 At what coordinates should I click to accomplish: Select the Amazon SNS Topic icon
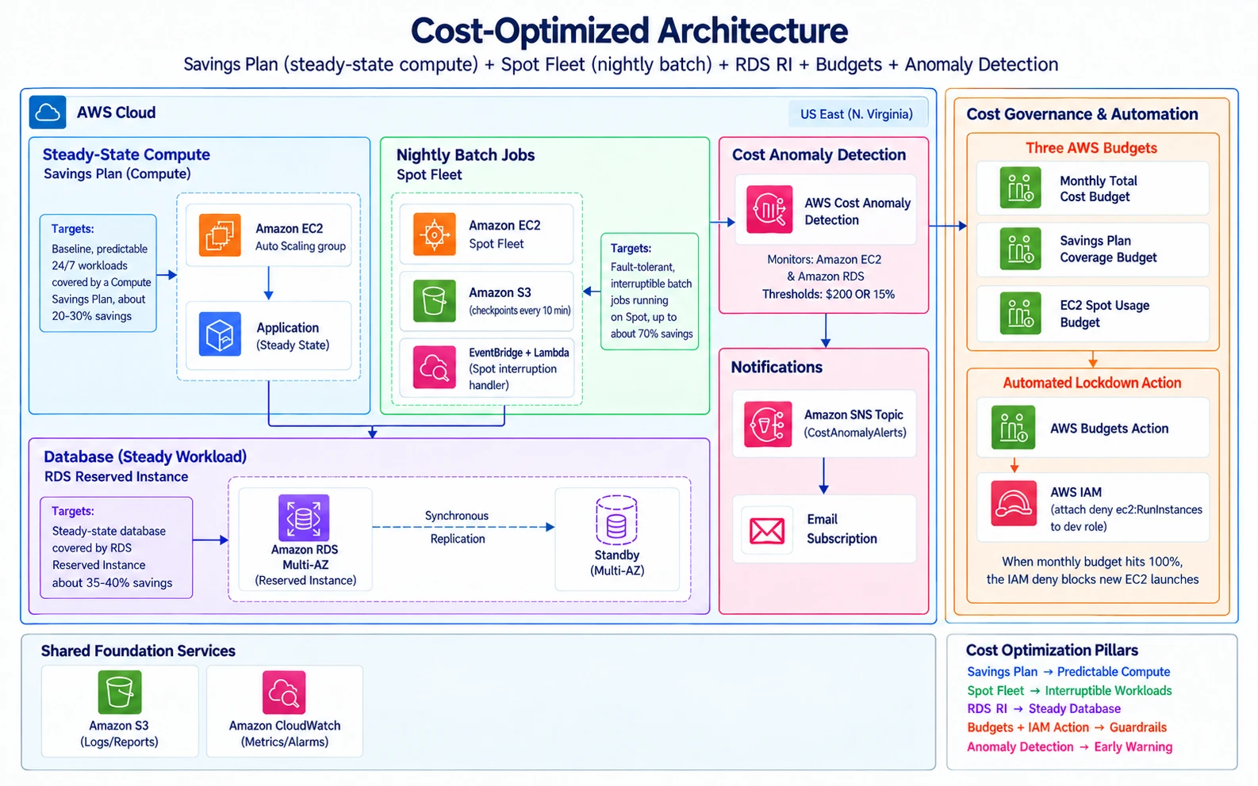(x=767, y=424)
